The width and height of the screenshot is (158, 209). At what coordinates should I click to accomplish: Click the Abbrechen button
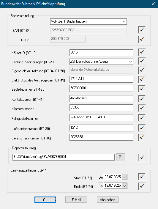[108, 200]
